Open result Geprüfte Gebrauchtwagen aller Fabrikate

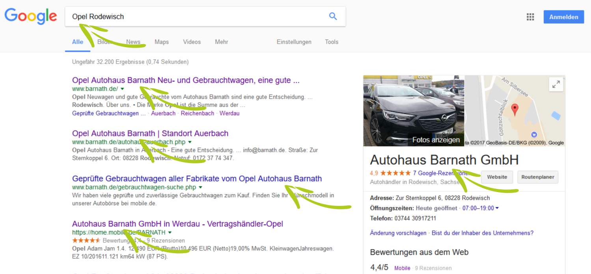[197, 179]
